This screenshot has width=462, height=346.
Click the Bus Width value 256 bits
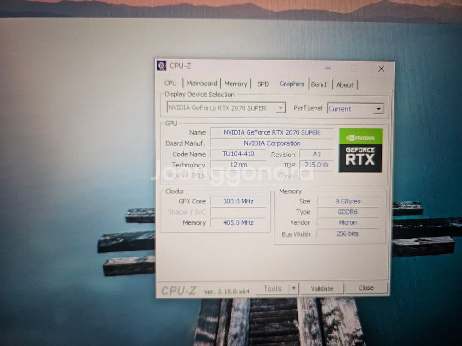click(348, 233)
